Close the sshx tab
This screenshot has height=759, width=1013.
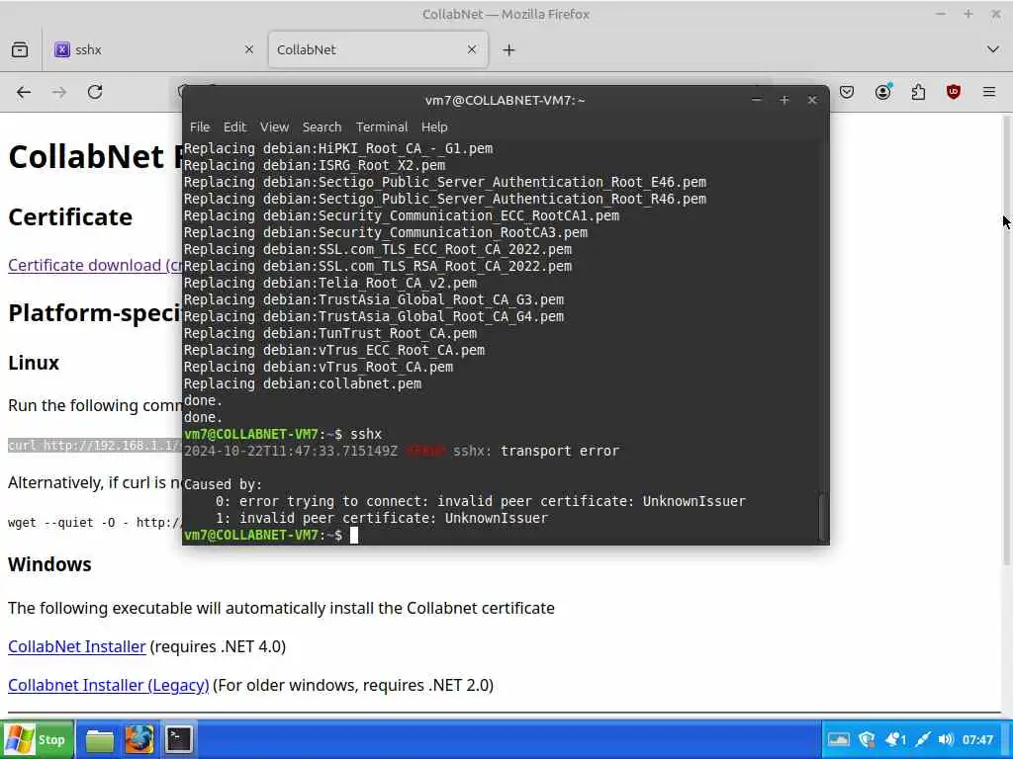(x=248, y=49)
